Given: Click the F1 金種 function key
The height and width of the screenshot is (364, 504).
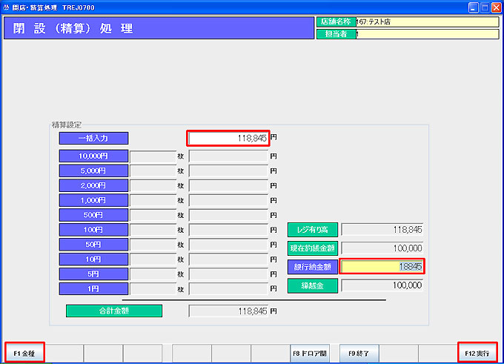Looking at the screenshot, I should tap(24, 353).
